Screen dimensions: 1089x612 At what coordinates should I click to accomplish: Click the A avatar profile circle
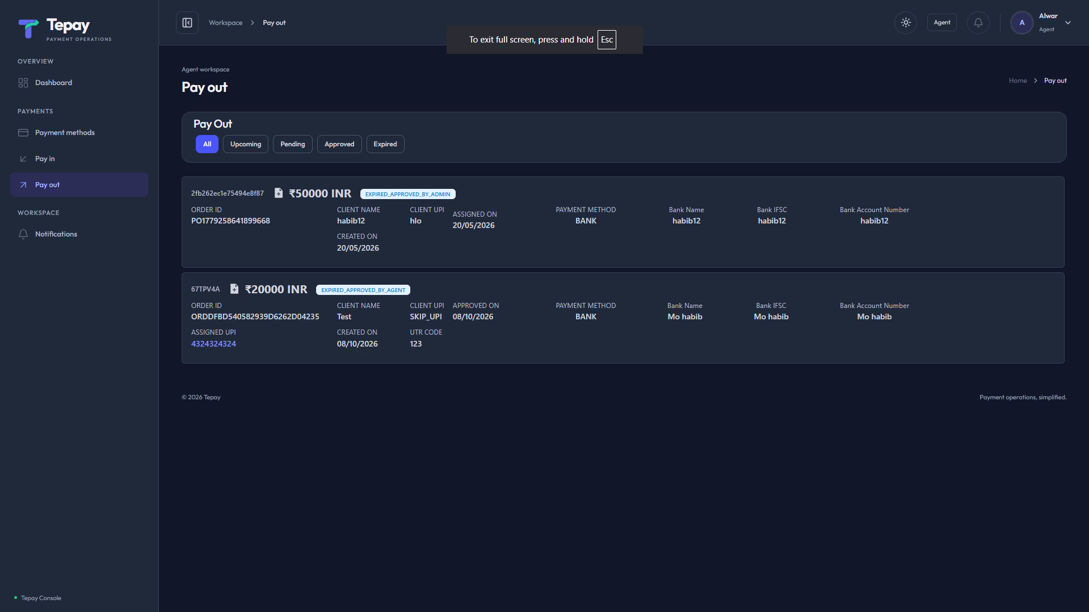1022,23
